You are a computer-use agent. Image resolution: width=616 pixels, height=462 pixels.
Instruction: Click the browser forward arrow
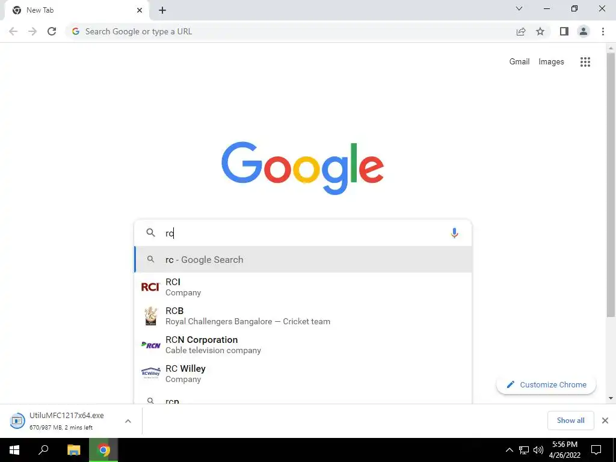tap(32, 31)
